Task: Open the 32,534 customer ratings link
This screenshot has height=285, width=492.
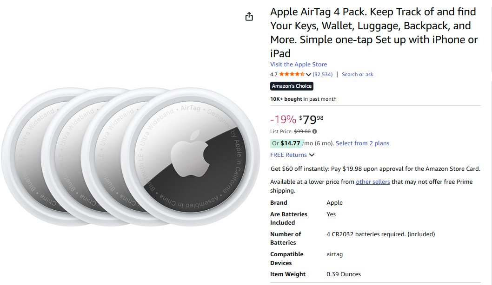Action: 323,74
